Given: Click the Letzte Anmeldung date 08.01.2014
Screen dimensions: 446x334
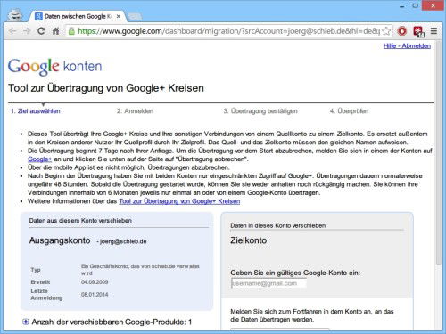Looking at the screenshot, I should pyautogui.click(x=95, y=295).
